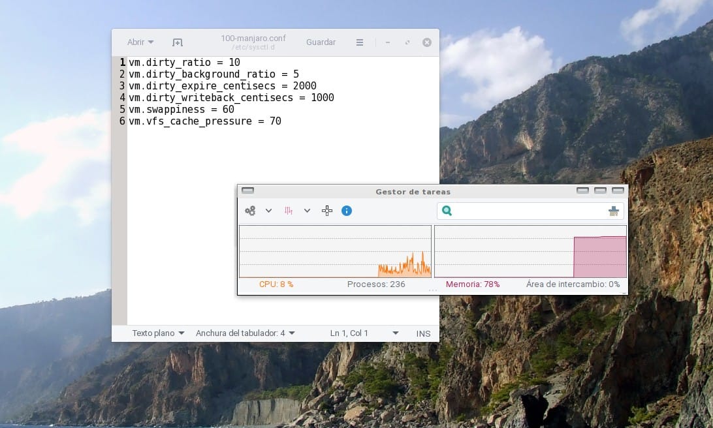Click the settings gears icon in Gestor de tareas
The image size is (713, 428).
[x=249, y=211]
